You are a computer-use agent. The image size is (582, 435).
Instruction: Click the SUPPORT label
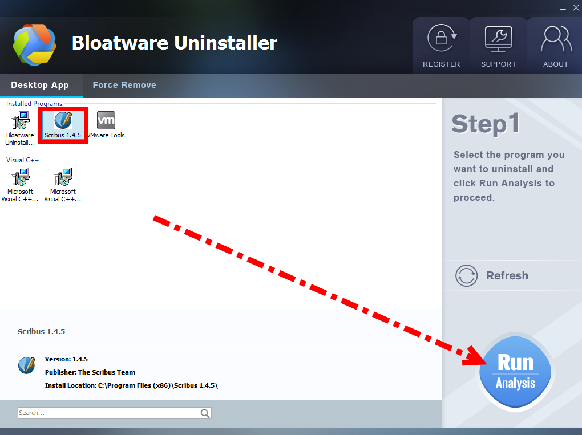point(499,64)
